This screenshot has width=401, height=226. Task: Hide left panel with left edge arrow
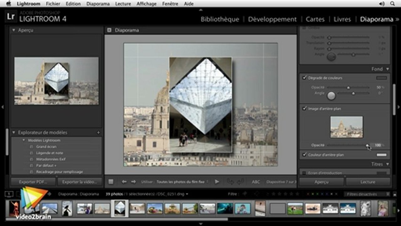click(x=3, y=107)
